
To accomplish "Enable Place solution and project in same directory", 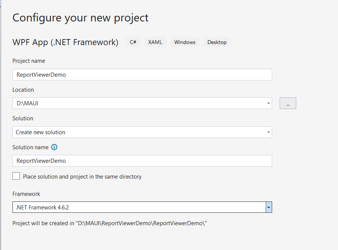I will pos(16,176).
